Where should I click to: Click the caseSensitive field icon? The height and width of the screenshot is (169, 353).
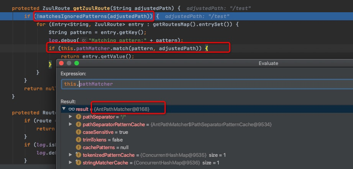pos(79,132)
